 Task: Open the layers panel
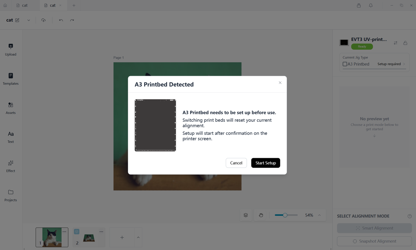(246, 215)
